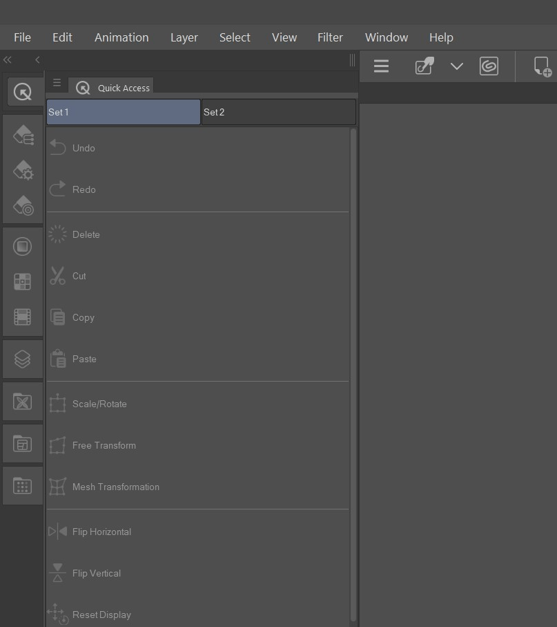Viewport: 557px width, 627px height.
Task: Open the File menu
Action: click(22, 37)
